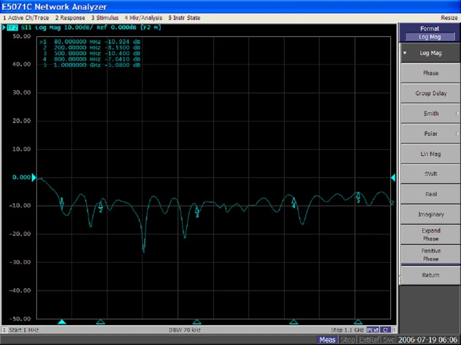Click the Log Mag 10.00dB/ scale text
The image size is (461, 345).
coord(64,28)
